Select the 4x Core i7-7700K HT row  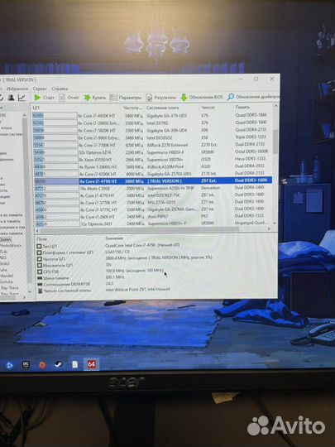click(x=152, y=145)
